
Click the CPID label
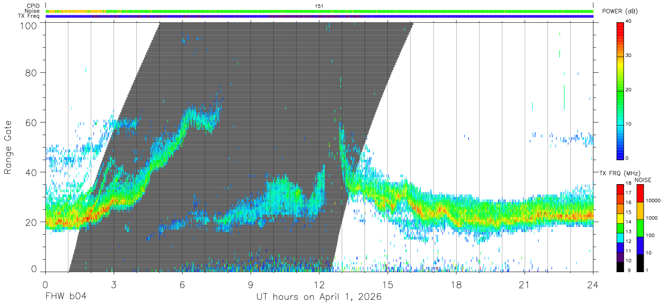coord(33,6)
